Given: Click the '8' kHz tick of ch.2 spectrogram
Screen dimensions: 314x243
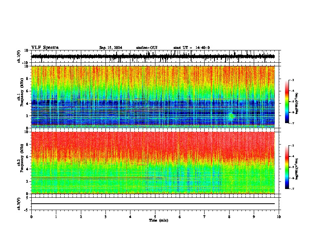Looking at the screenshot, I should pyautogui.click(x=27, y=145).
